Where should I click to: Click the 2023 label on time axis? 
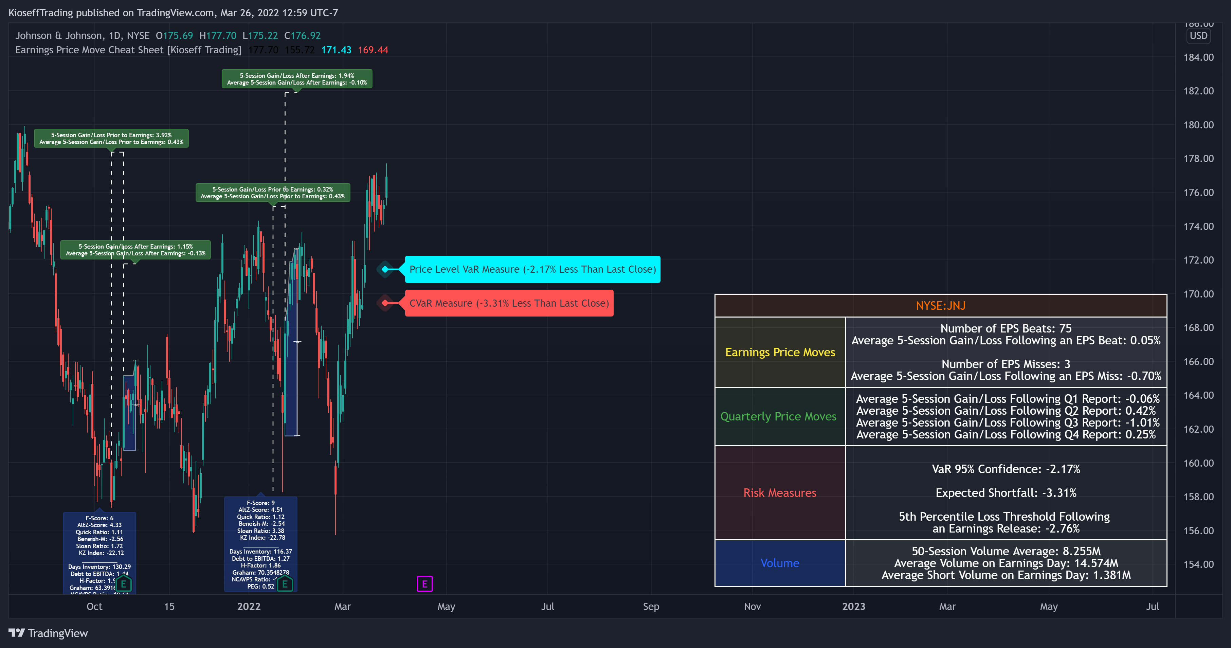click(x=853, y=607)
